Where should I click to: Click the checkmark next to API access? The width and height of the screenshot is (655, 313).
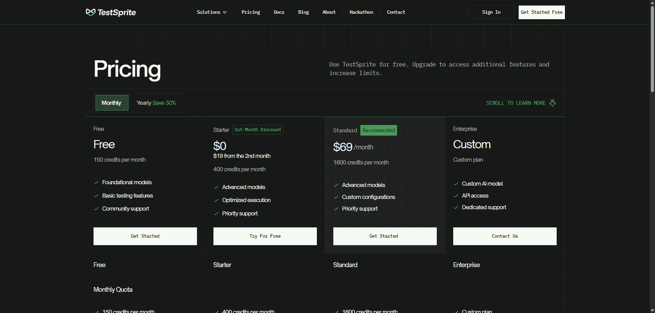coord(456,196)
